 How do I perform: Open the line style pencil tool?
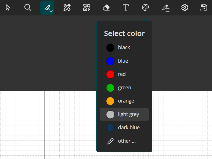[166, 8]
